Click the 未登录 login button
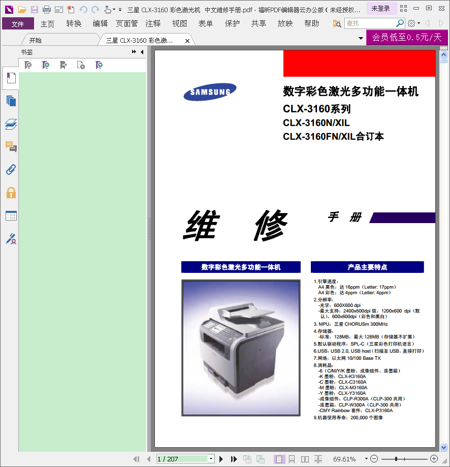 point(381,8)
